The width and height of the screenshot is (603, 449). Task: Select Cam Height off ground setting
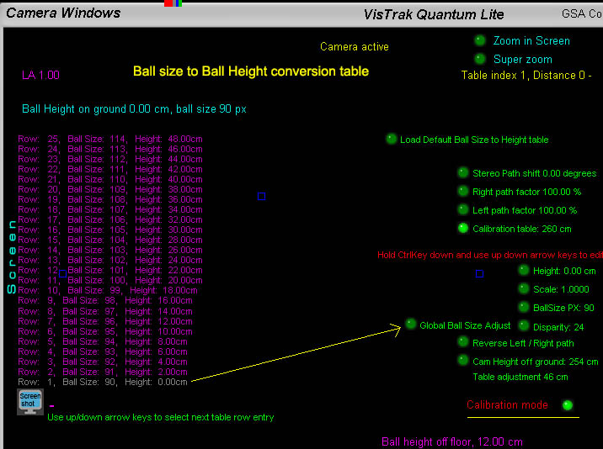point(463,361)
